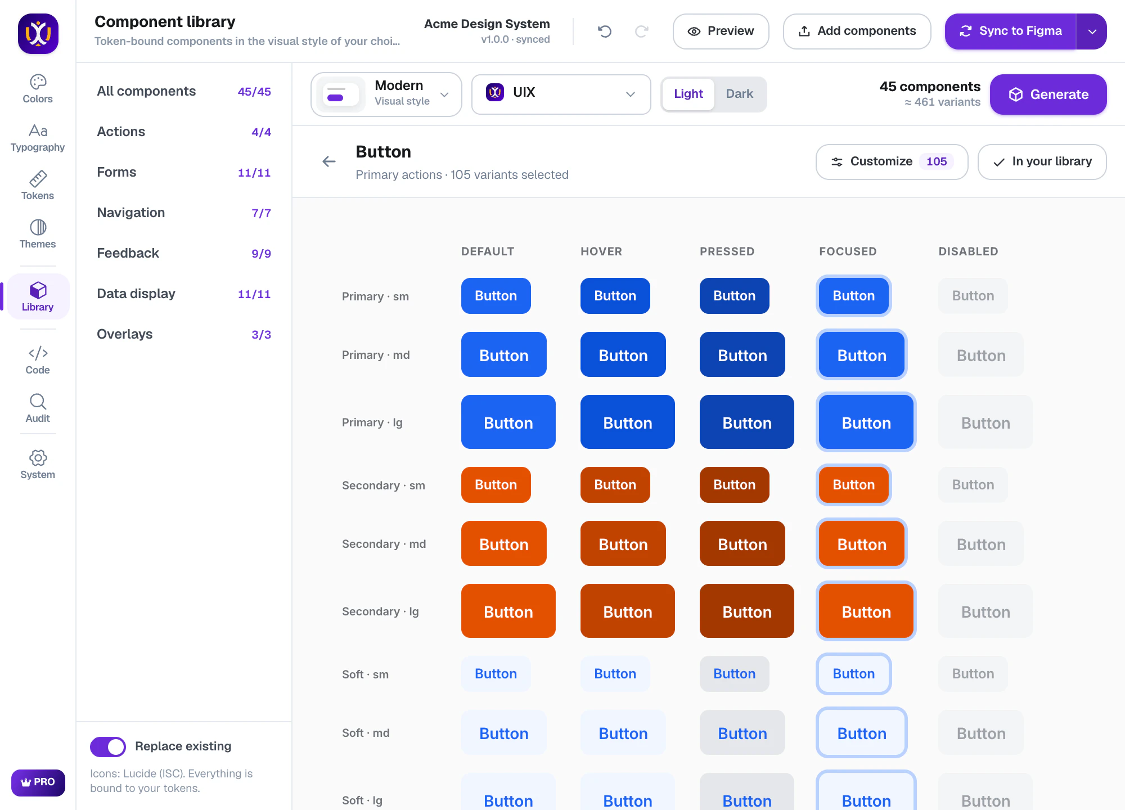Screen dimensions: 1125x810
Task: Click the Primary lg focused button
Action: (866, 422)
